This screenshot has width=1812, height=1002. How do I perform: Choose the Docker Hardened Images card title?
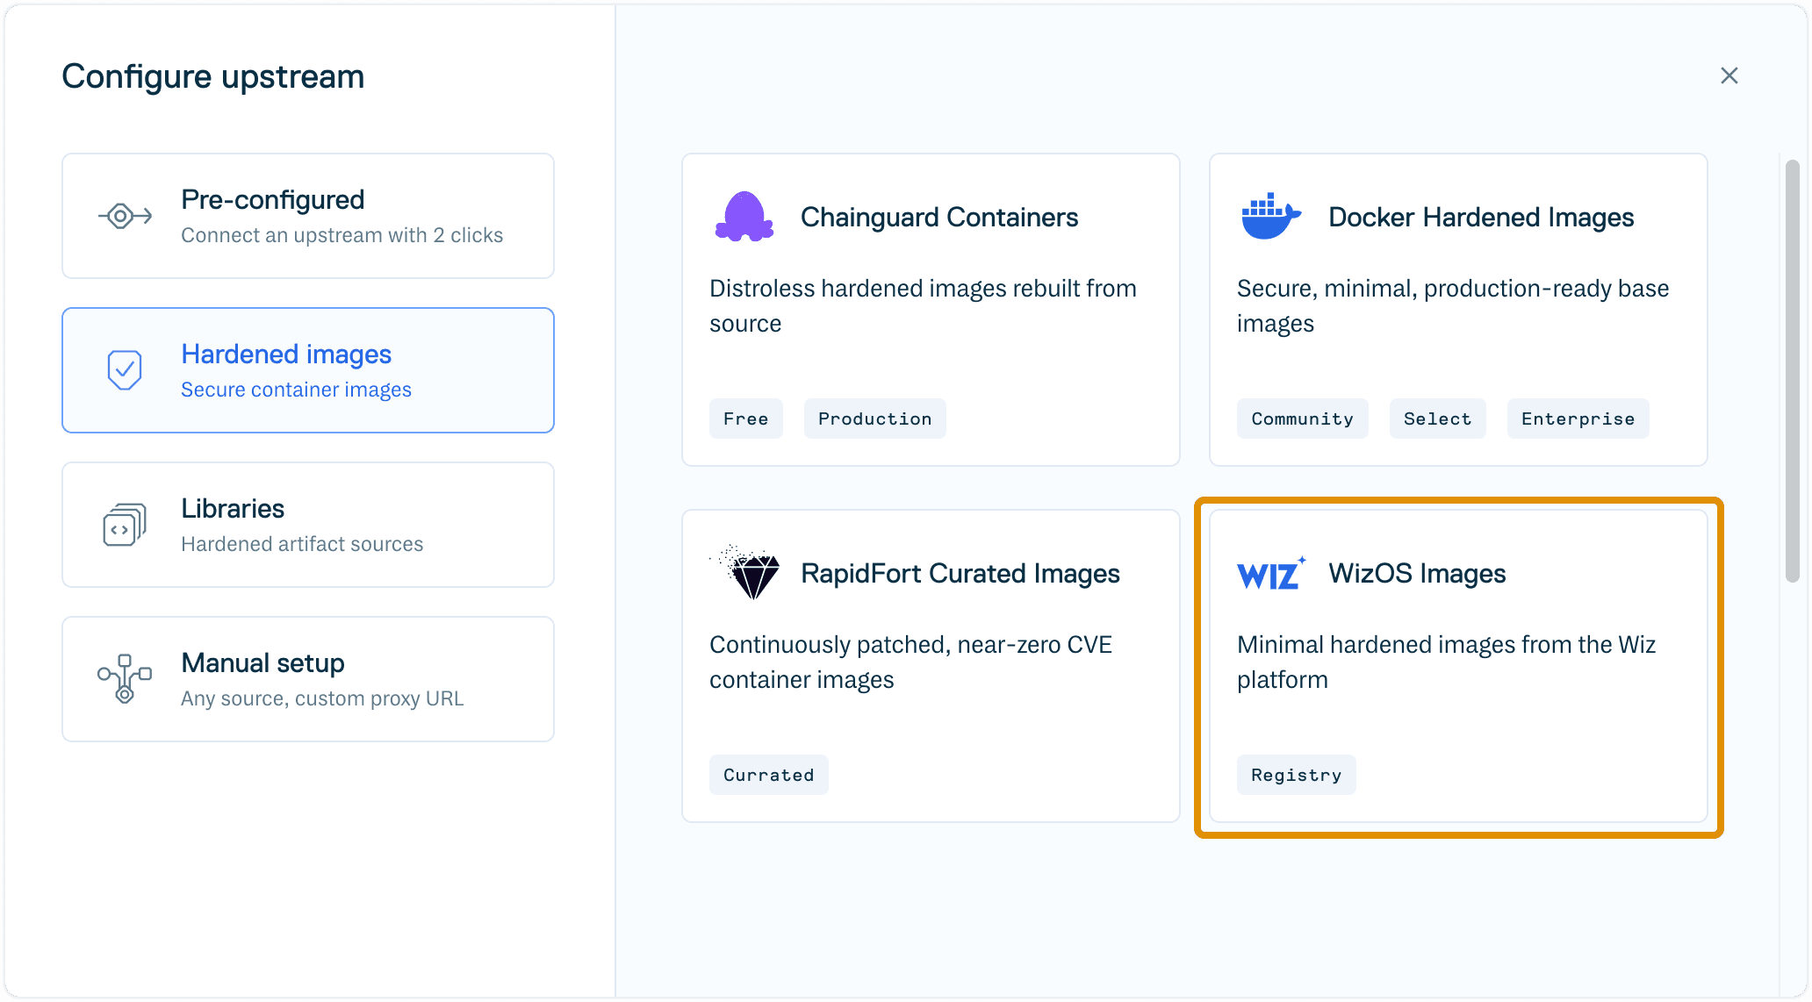click(x=1481, y=217)
